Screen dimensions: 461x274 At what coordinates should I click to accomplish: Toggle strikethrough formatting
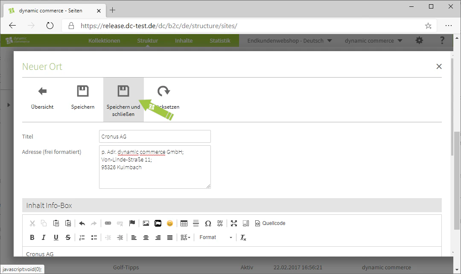click(68, 237)
